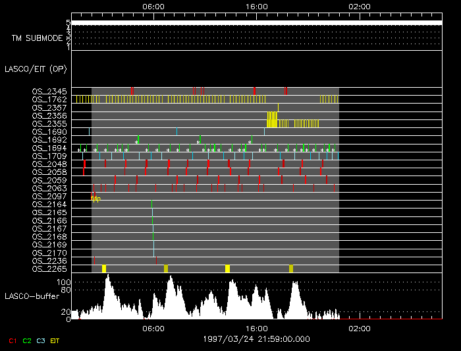Select the OS_1694 row label
Viewport: 461px width, 351px height.
tap(49, 148)
